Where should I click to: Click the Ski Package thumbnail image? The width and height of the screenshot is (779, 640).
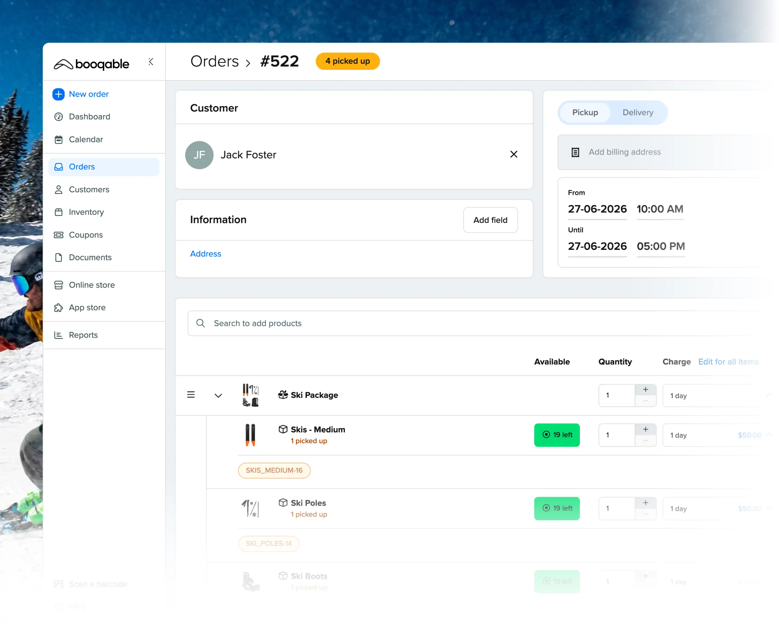[251, 395]
